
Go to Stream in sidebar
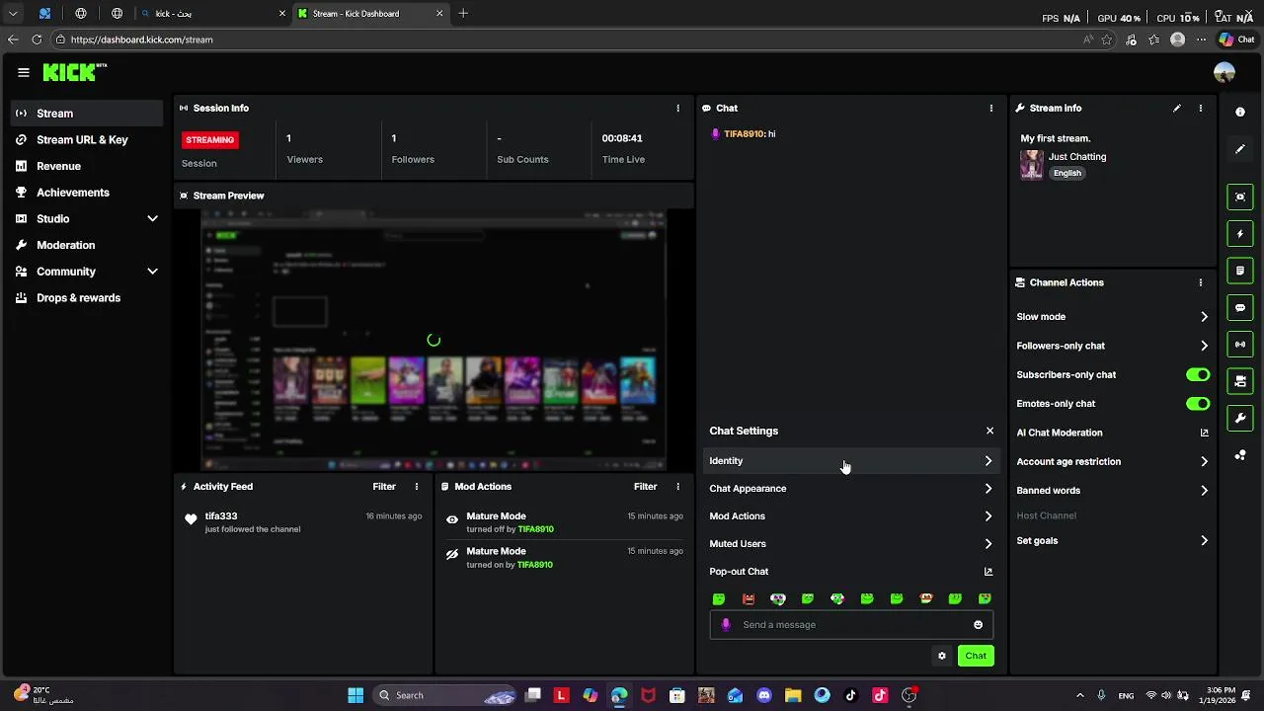coord(87,114)
